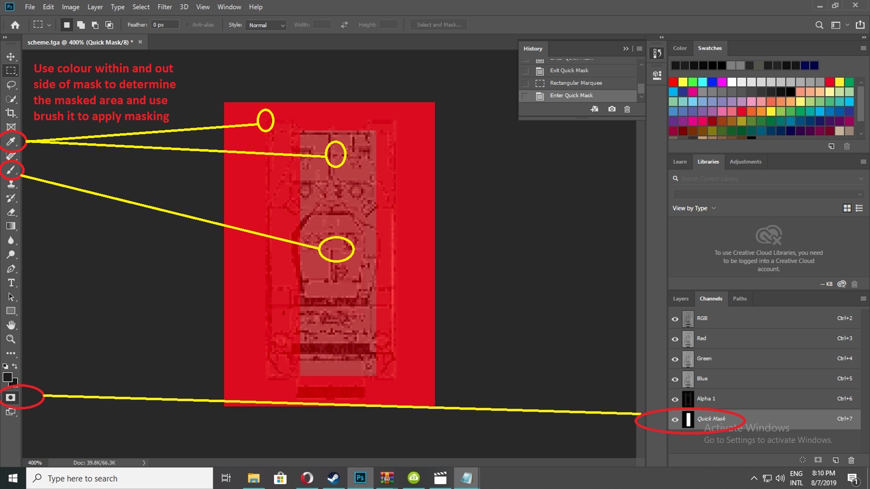Screen dimensions: 870x489
Task: Select the Eraser tool
Action: coord(11,212)
